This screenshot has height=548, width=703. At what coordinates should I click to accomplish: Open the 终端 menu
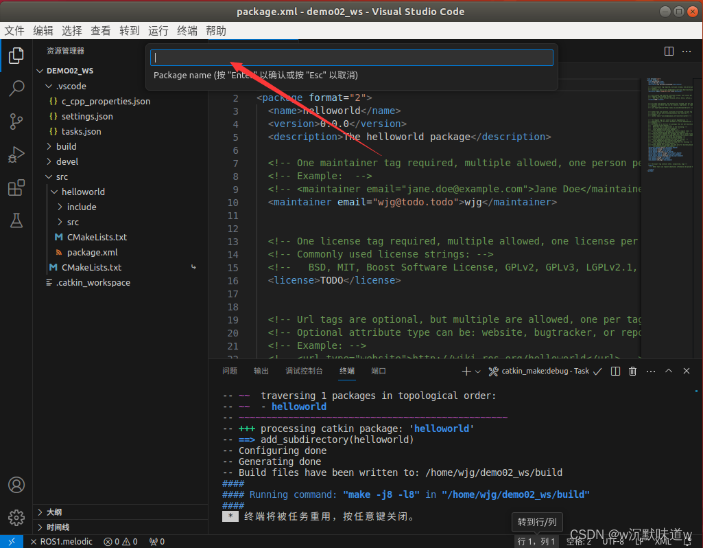pyautogui.click(x=187, y=31)
